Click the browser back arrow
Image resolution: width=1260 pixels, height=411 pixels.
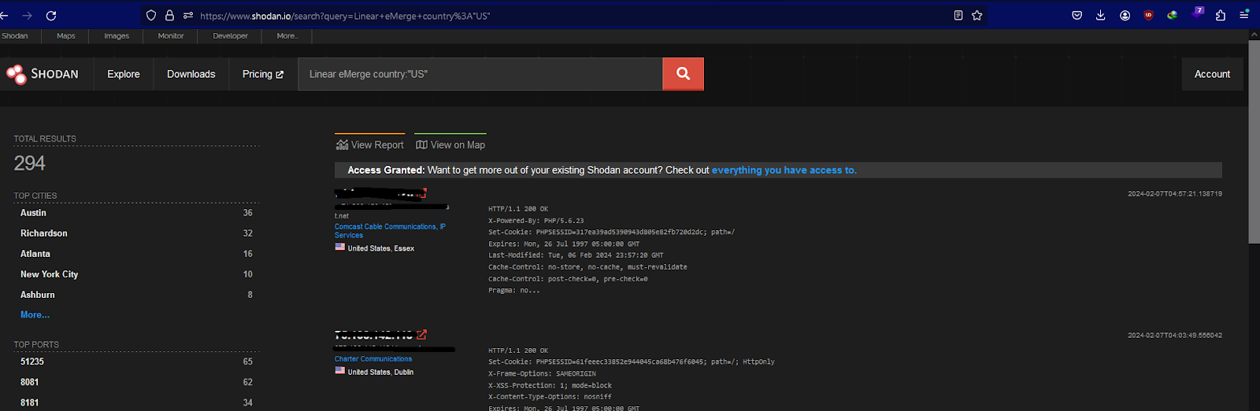pos(4,16)
